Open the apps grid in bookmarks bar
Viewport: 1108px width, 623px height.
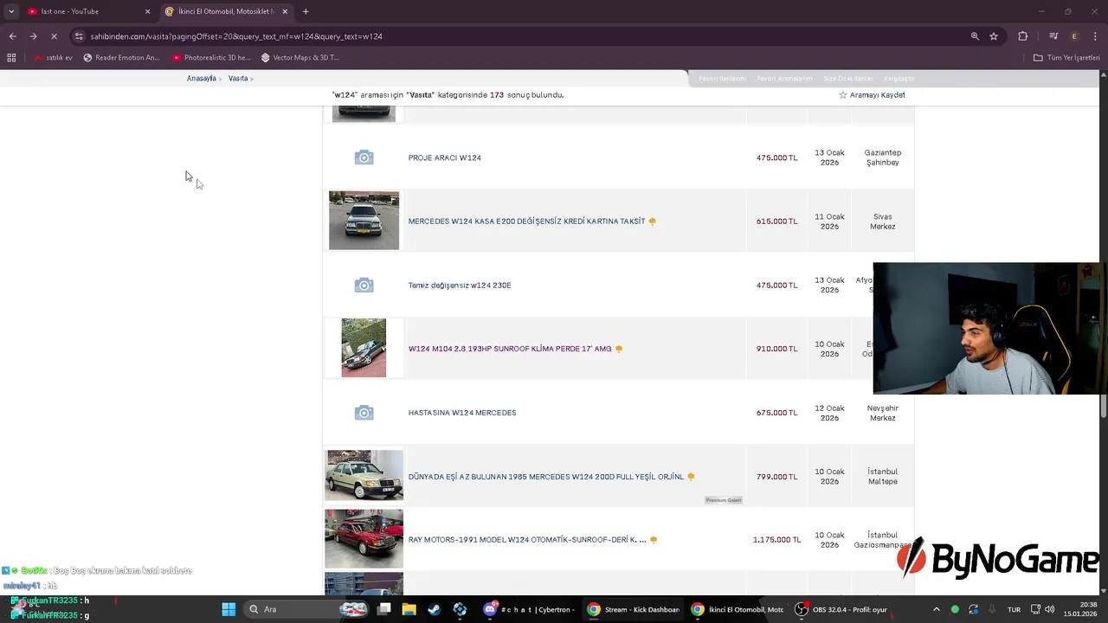coord(11,58)
